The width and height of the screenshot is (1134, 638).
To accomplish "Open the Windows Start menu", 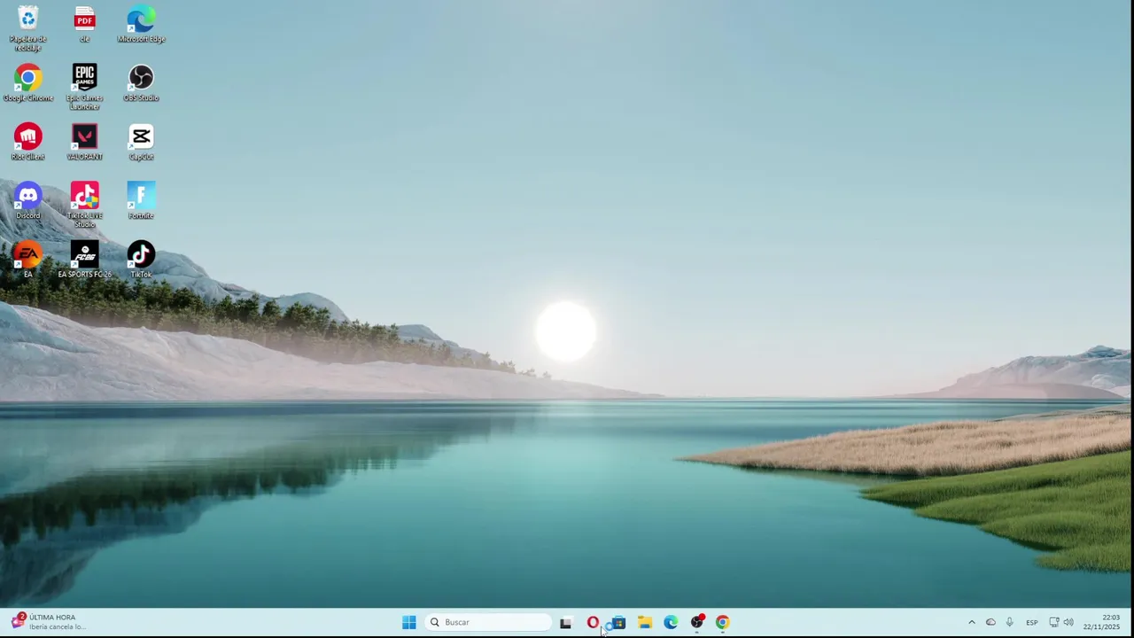I will point(408,622).
